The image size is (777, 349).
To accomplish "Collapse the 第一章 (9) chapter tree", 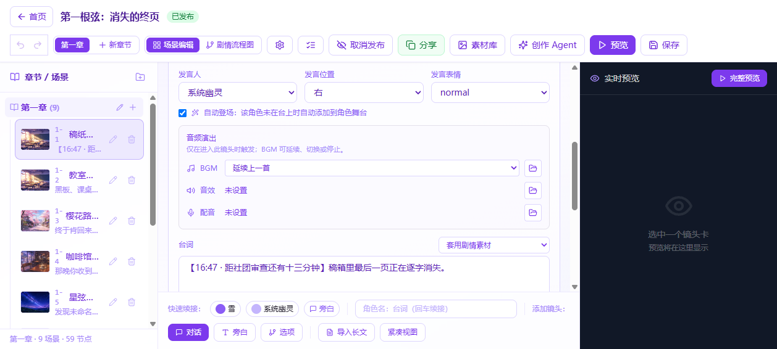I will click(x=14, y=107).
